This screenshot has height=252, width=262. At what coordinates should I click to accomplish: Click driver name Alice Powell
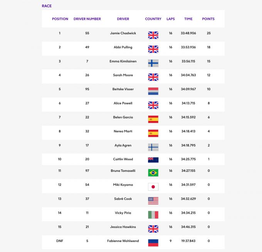point(123,103)
